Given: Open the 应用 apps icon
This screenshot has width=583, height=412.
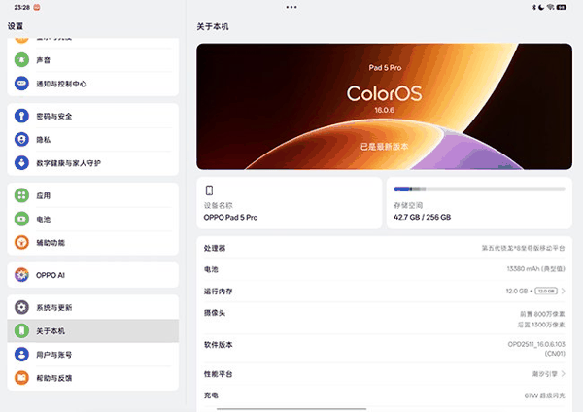Looking at the screenshot, I should 20,195.
